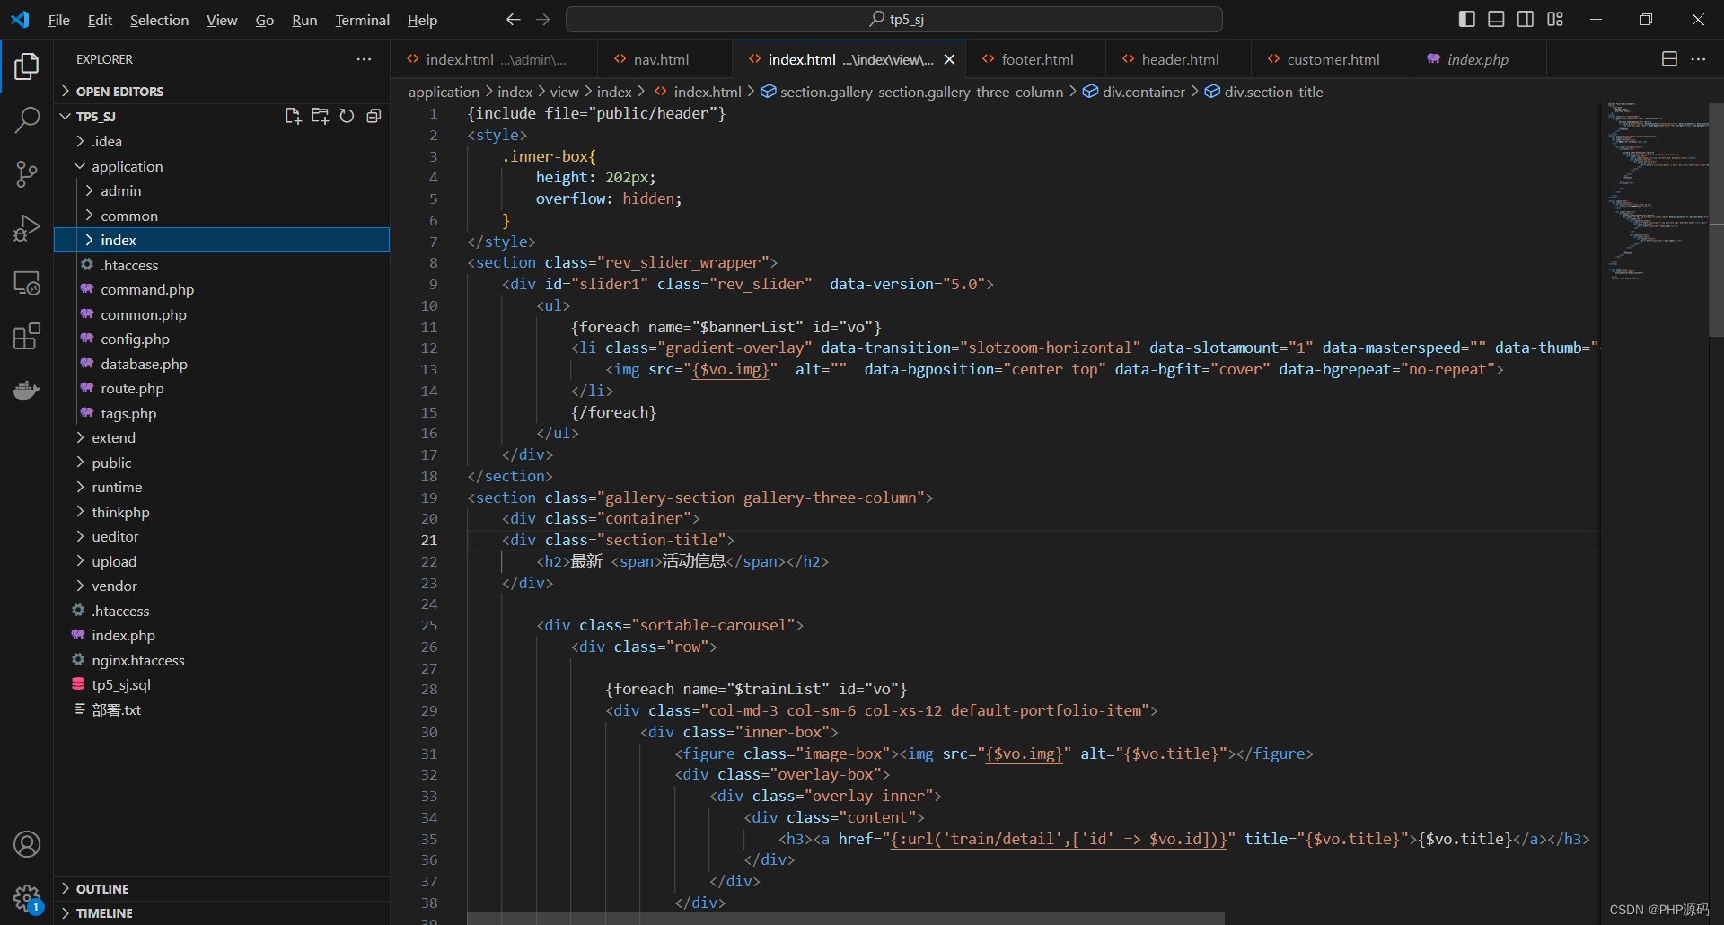Split the editor to the right
Image resolution: width=1724 pixels, height=925 pixels.
[x=1669, y=59]
